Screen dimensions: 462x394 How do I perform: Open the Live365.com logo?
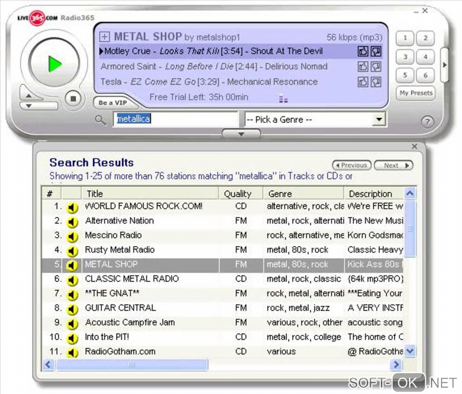37,18
